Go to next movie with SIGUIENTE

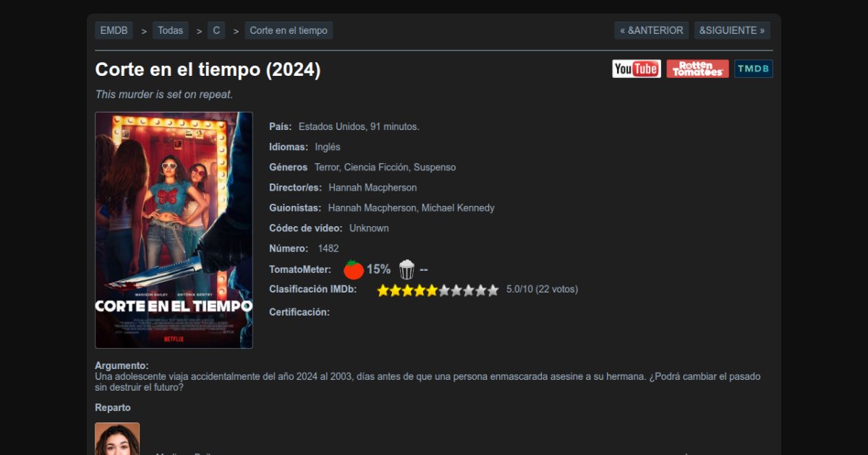pos(732,30)
